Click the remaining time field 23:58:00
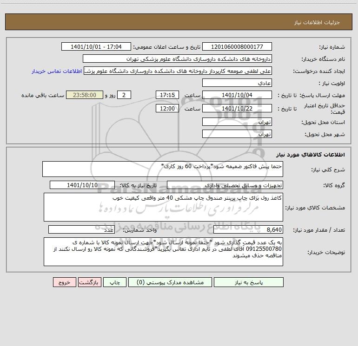Image resolution: width=358 pixels, height=346 pixels. 85,95
